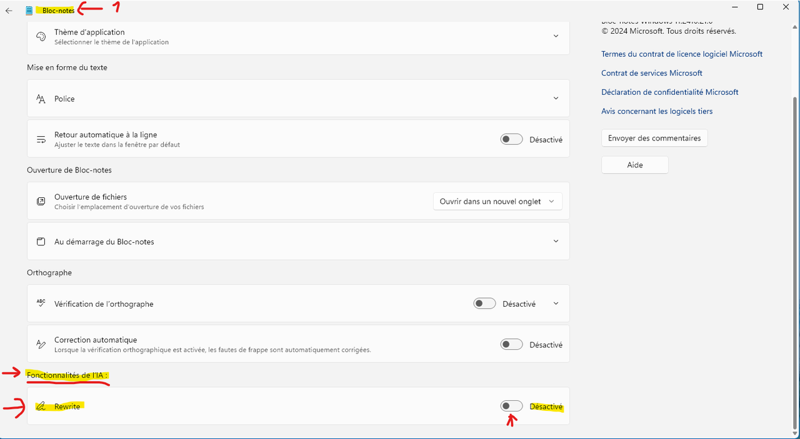Click the Fonctionnalités de l'IA heading
800x439 pixels.
(68, 375)
